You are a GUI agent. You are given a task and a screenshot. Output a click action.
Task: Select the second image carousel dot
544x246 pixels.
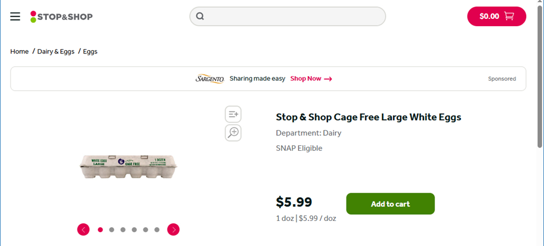[x=112, y=229]
